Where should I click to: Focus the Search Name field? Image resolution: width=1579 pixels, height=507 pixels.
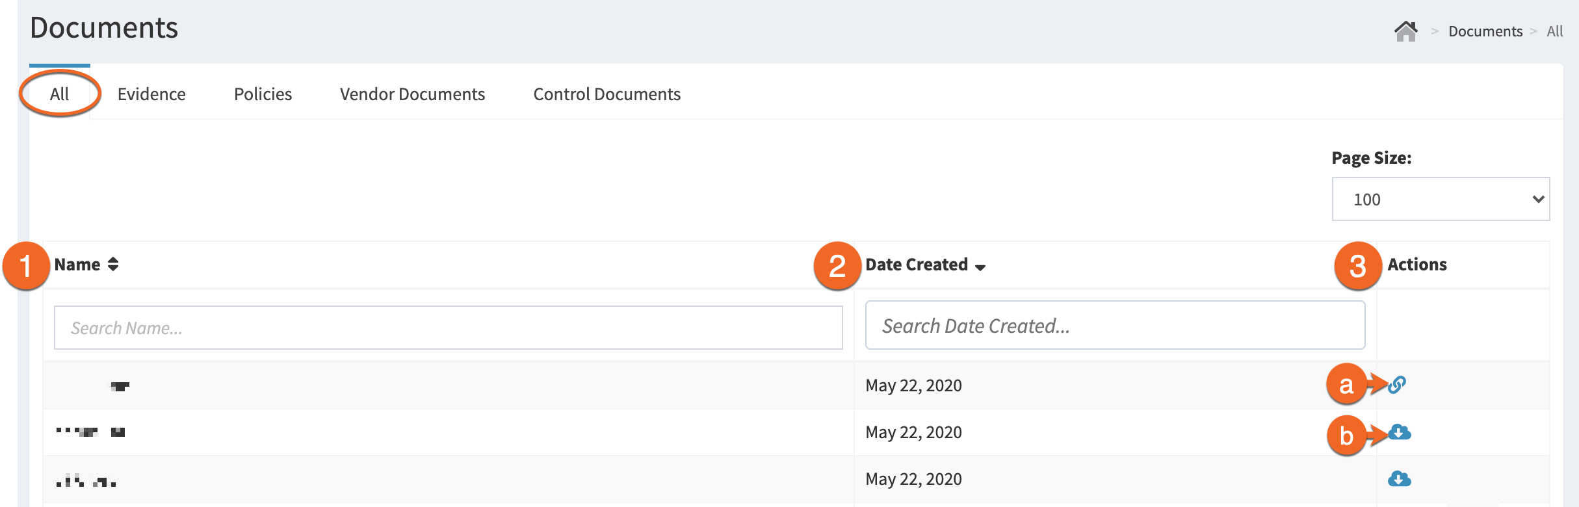(448, 328)
